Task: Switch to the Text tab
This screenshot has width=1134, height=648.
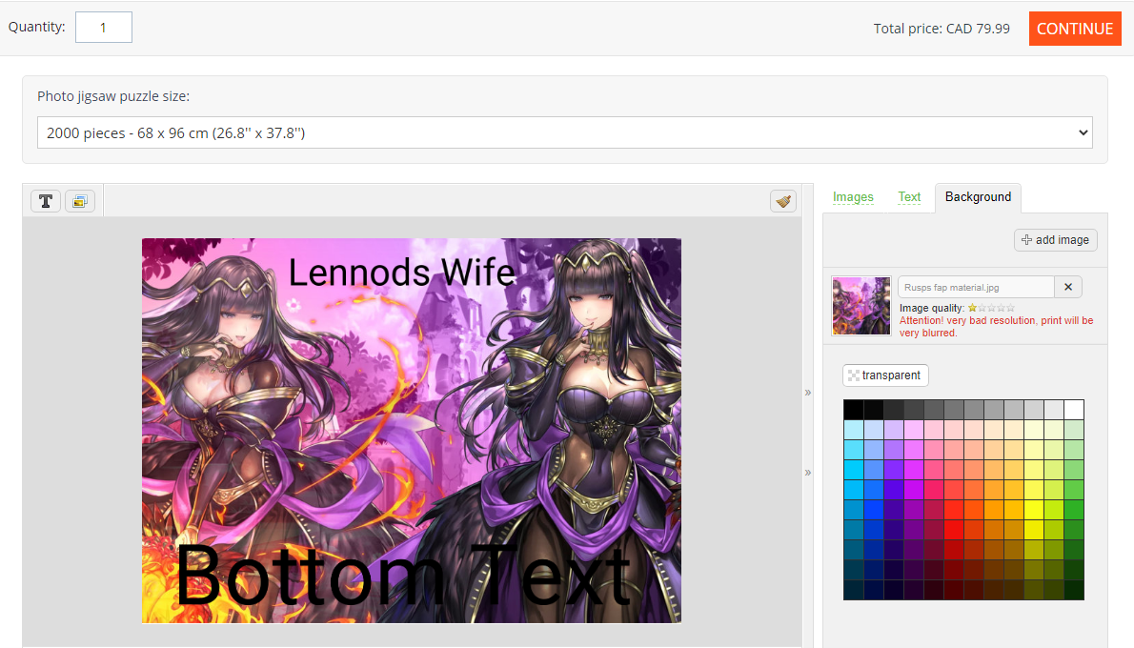Action: tap(909, 196)
